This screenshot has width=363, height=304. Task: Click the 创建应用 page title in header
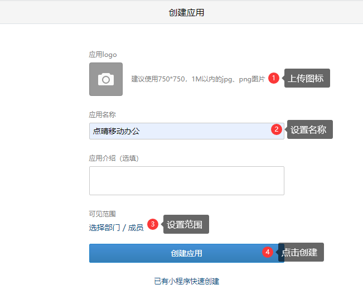tap(186, 12)
